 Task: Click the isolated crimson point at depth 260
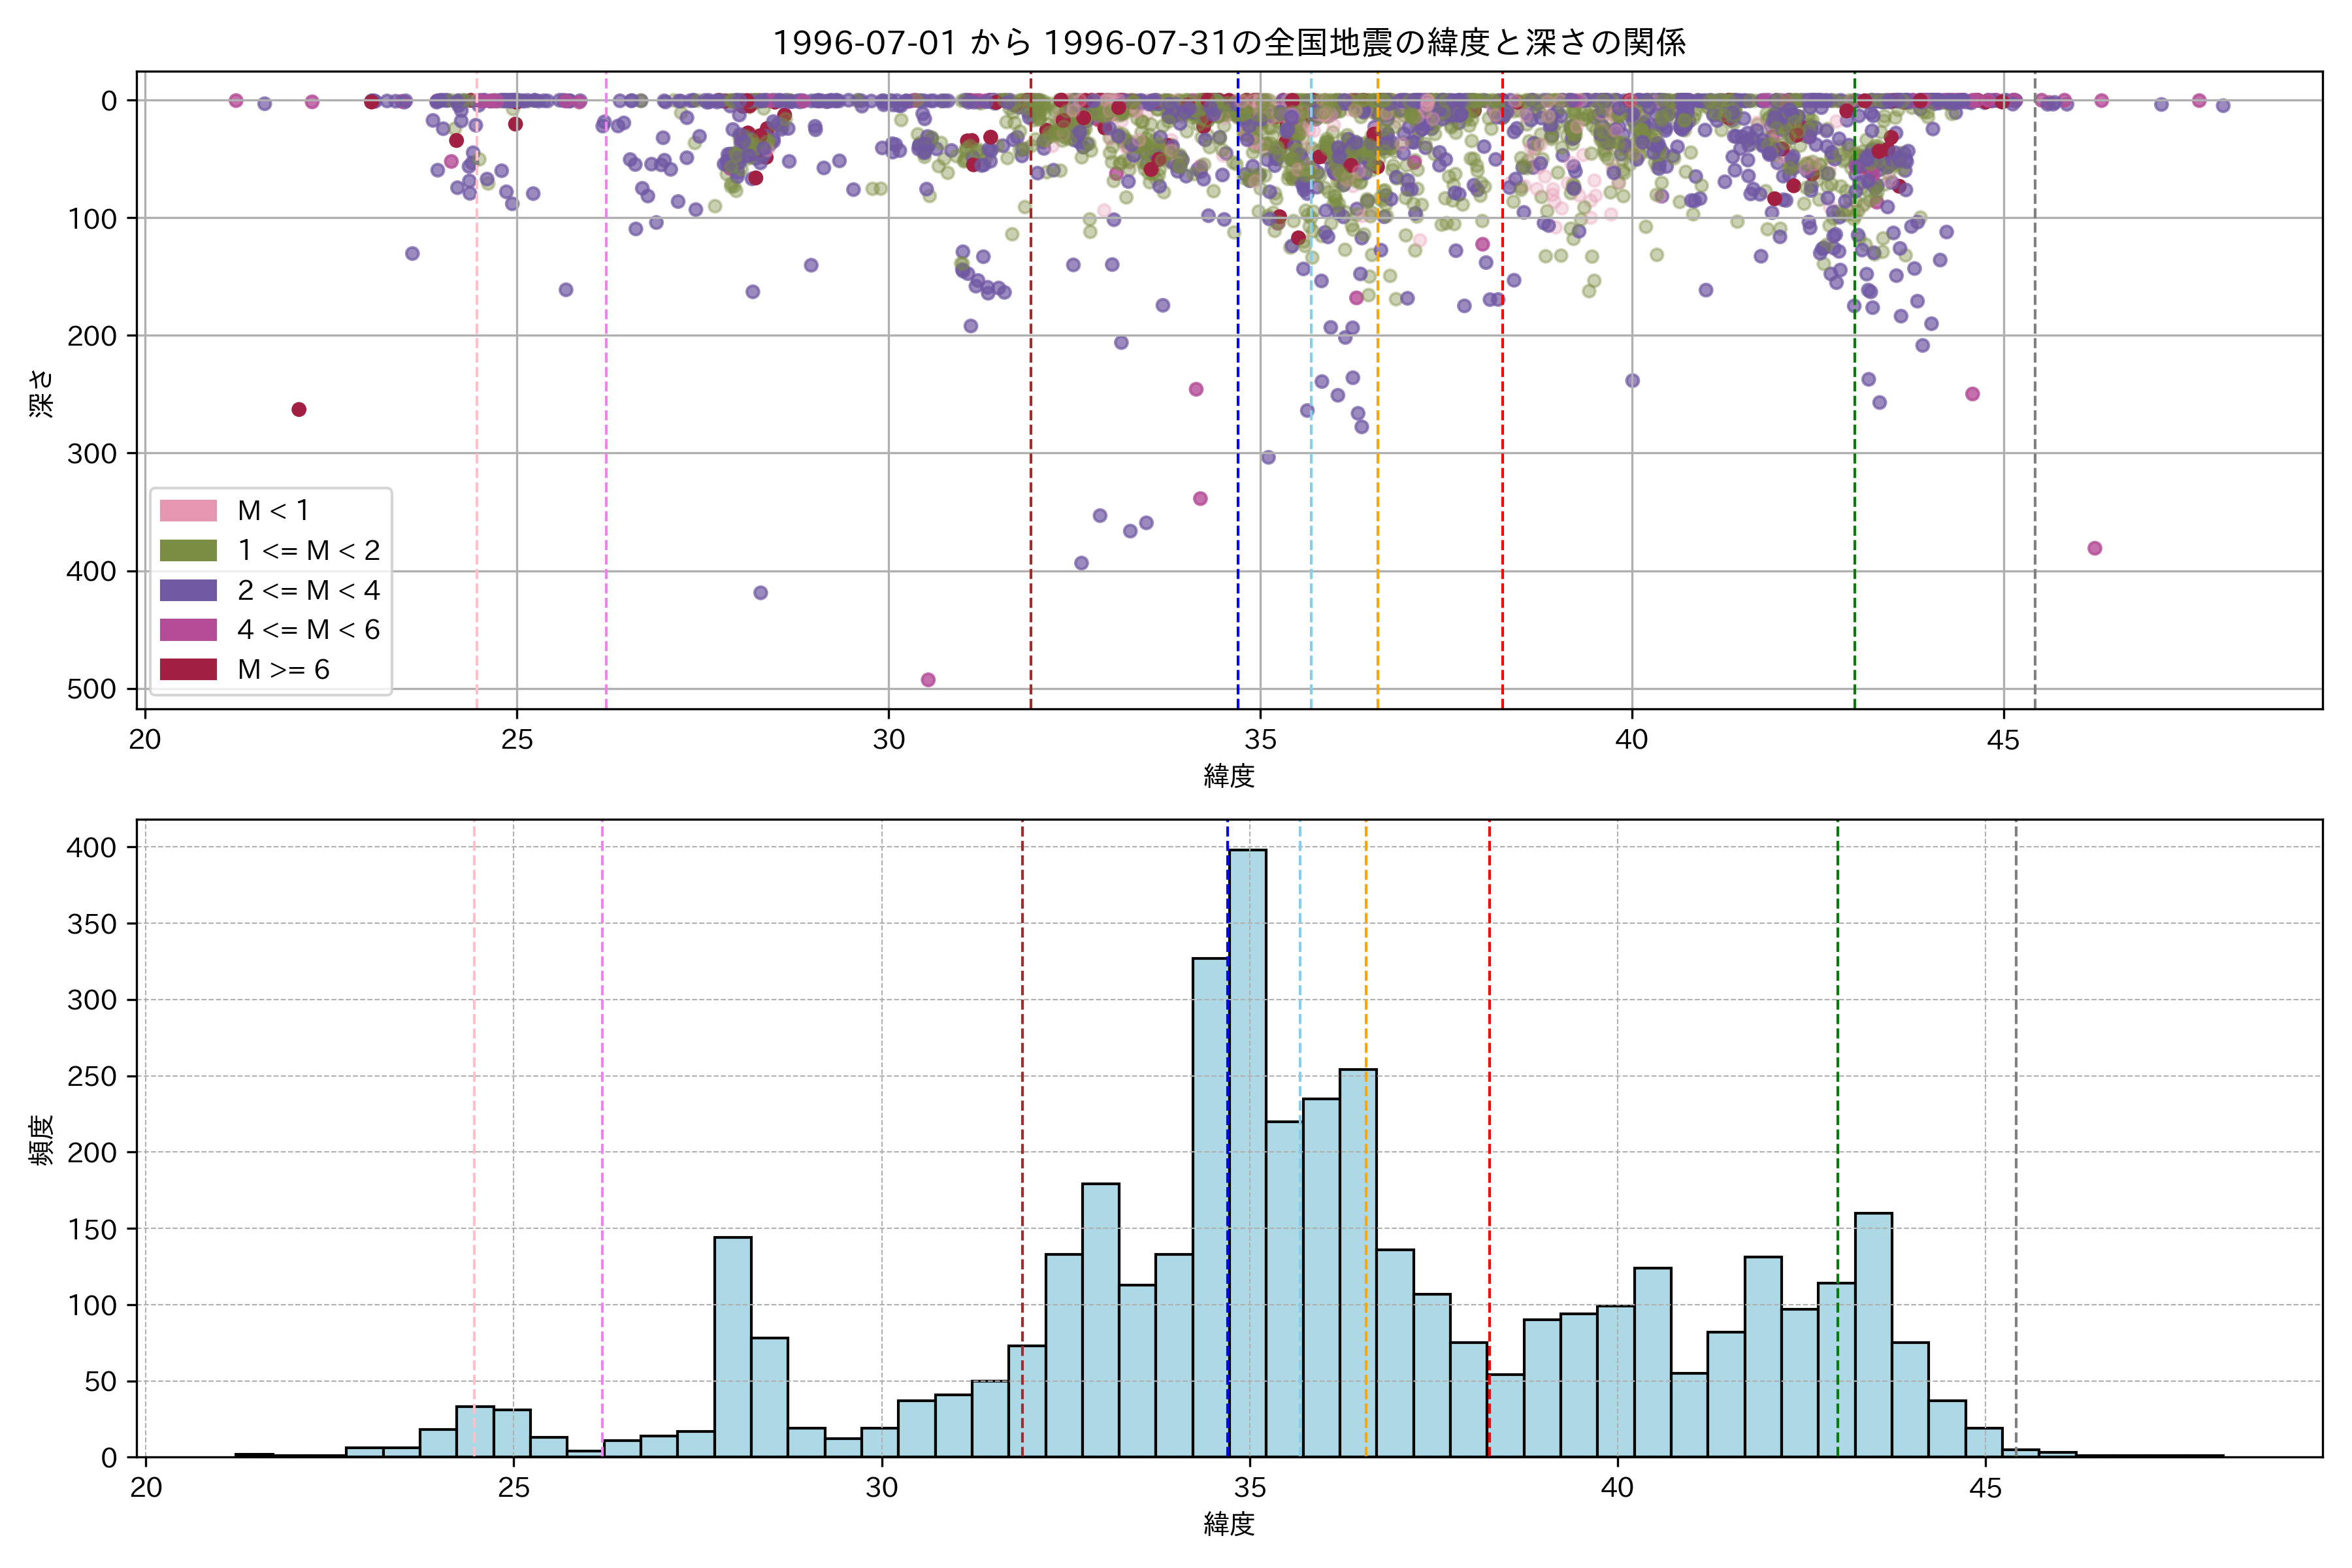point(299,410)
